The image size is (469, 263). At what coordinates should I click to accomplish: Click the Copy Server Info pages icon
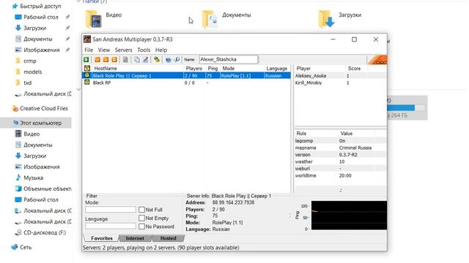[x=137, y=60]
